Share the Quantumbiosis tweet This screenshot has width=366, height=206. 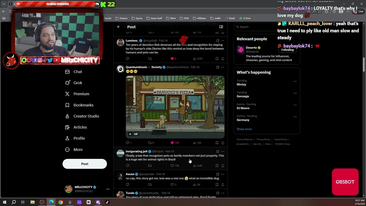click(x=223, y=143)
